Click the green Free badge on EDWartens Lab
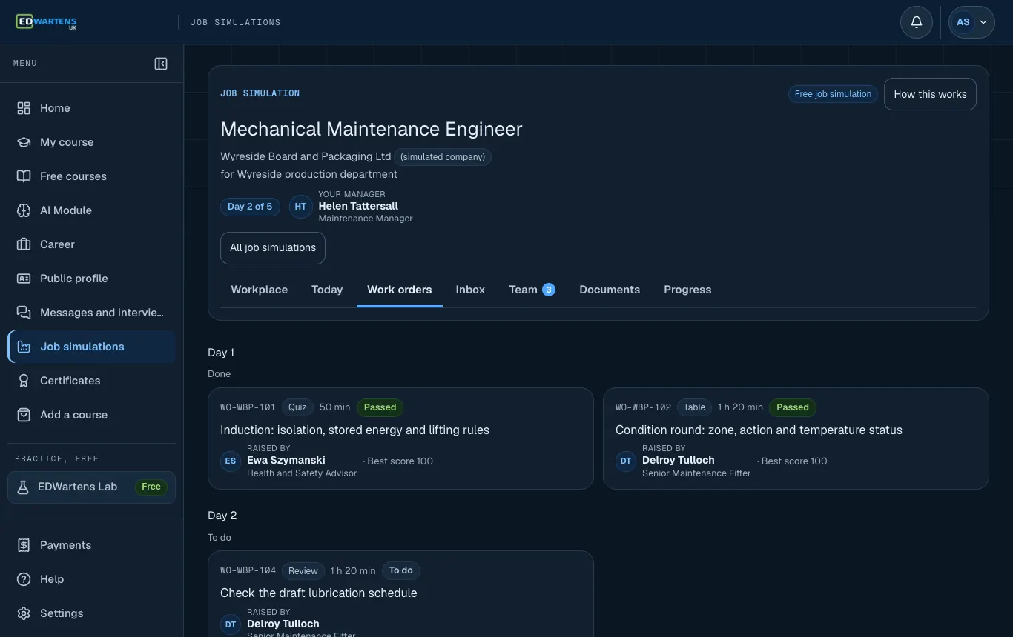 pyautogui.click(x=151, y=487)
